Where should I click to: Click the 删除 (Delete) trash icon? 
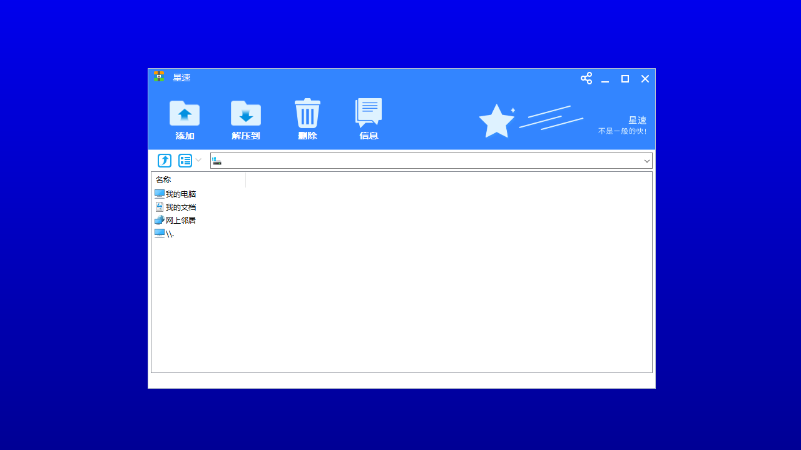click(307, 114)
